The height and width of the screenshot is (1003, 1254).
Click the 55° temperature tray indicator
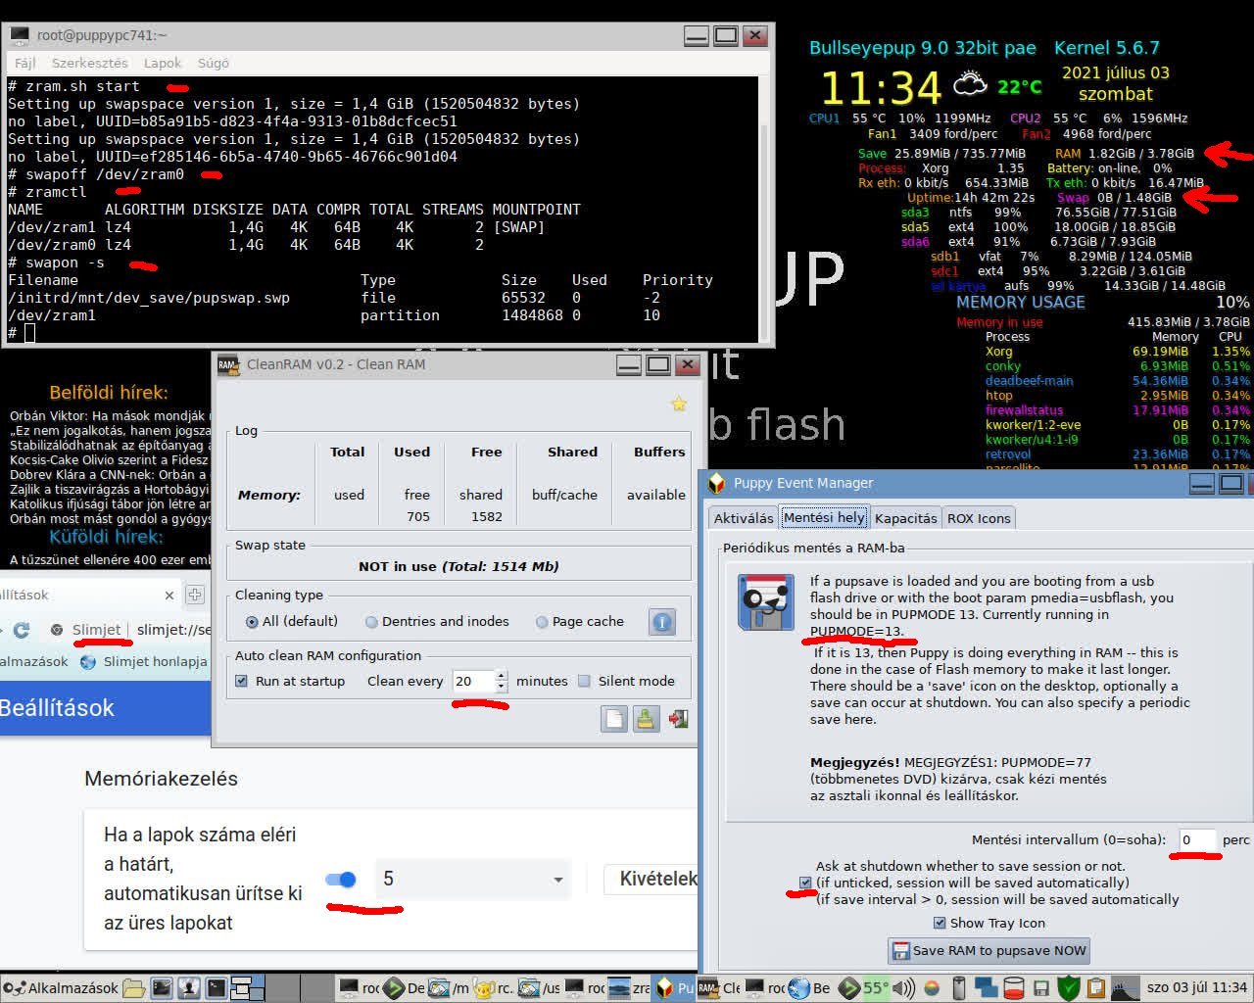(x=876, y=988)
